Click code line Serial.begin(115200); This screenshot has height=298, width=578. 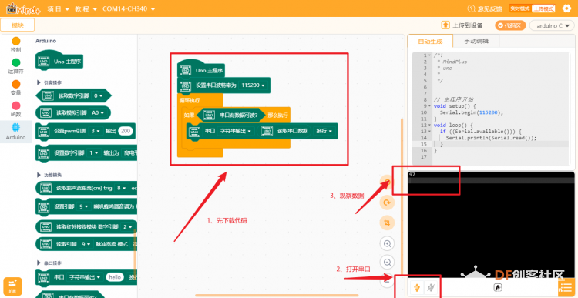click(472, 112)
